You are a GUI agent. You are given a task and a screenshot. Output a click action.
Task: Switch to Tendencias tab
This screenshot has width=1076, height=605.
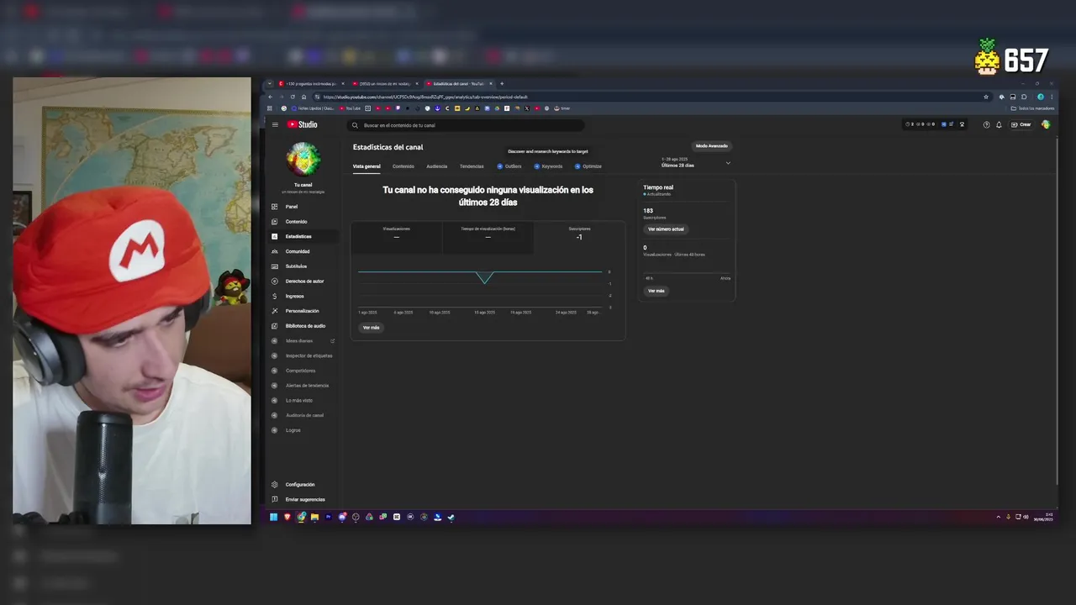click(x=472, y=166)
